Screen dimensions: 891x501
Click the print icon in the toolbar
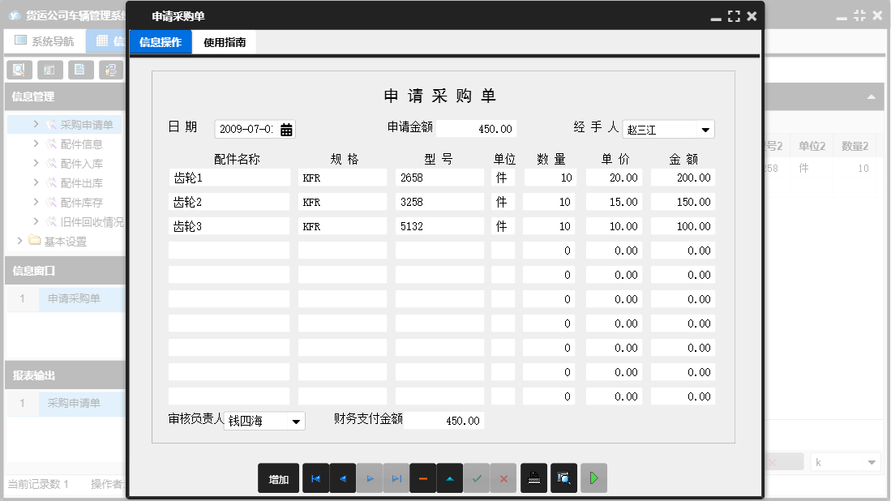(533, 478)
